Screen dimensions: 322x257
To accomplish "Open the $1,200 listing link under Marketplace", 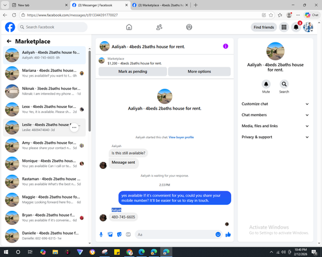I will pyautogui.click(x=135, y=64).
